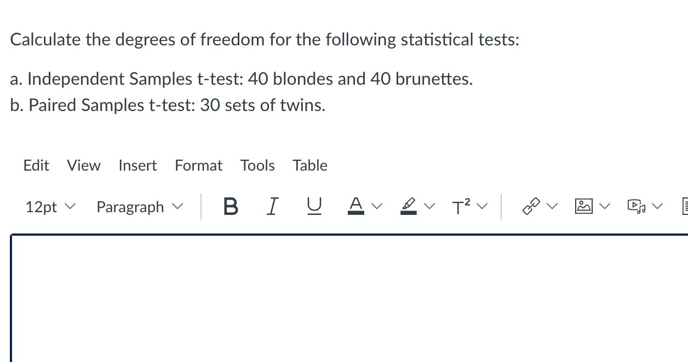This screenshot has width=688, height=362.
Task: Apply highlight color with the marker icon
Action: tap(408, 206)
